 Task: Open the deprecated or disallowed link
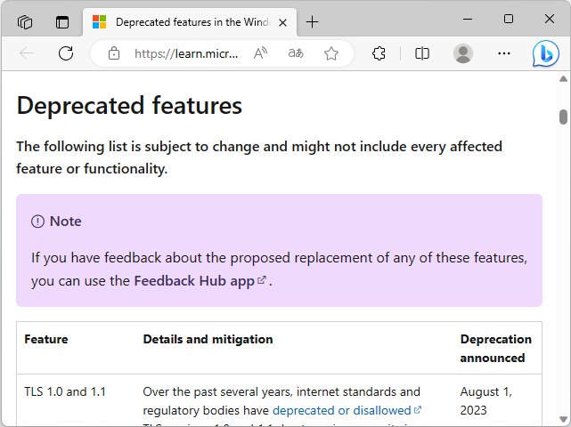[x=341, y=410]
